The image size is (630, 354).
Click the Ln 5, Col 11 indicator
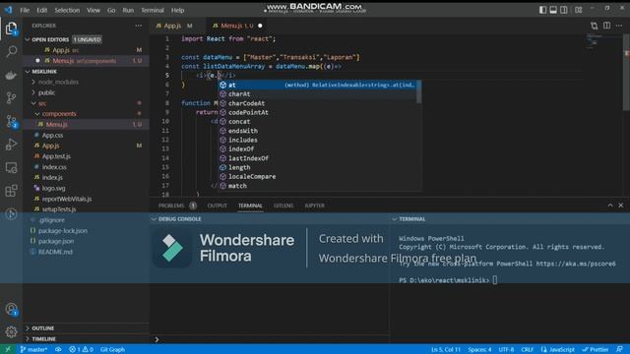pyautogui.click(x=446, y=349)
